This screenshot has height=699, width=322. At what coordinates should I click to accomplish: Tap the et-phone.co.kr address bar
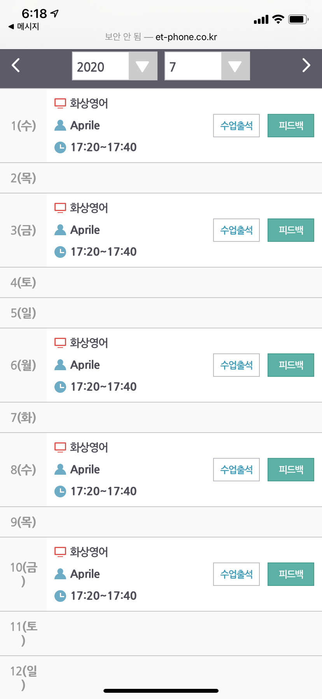[x=161, y=37]
